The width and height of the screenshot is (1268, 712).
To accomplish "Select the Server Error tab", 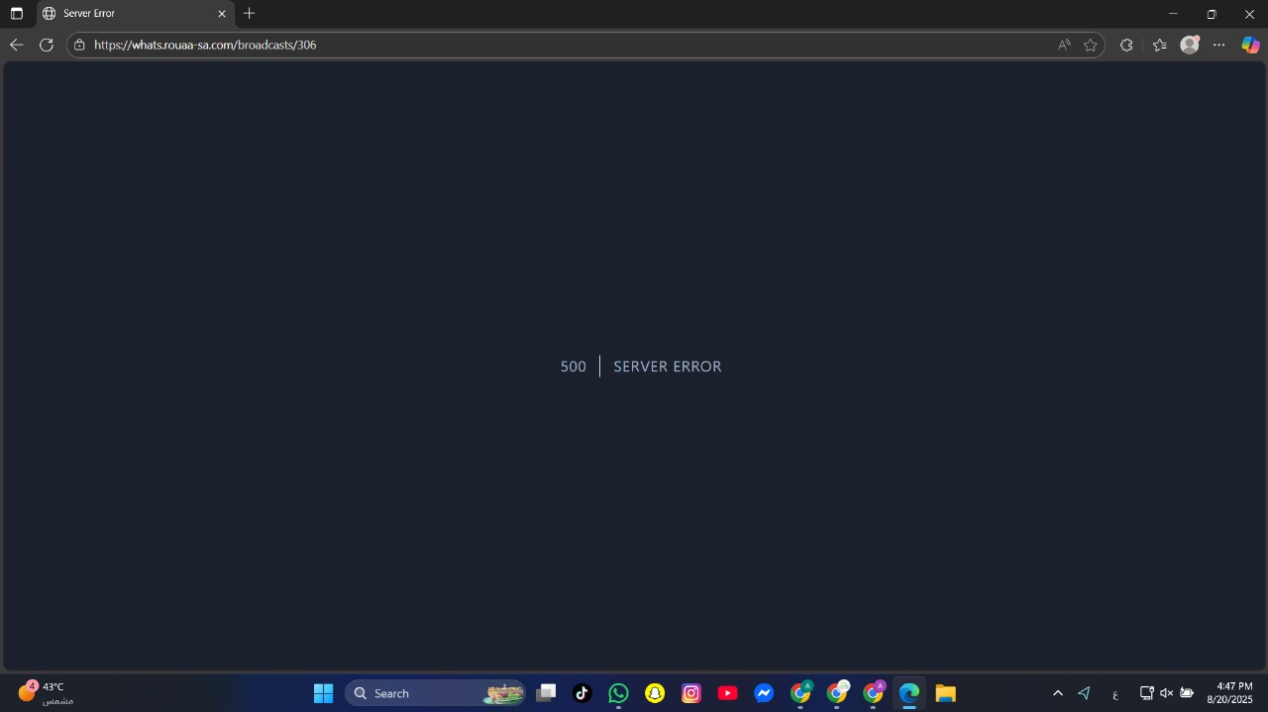I will tap(129, 14).
